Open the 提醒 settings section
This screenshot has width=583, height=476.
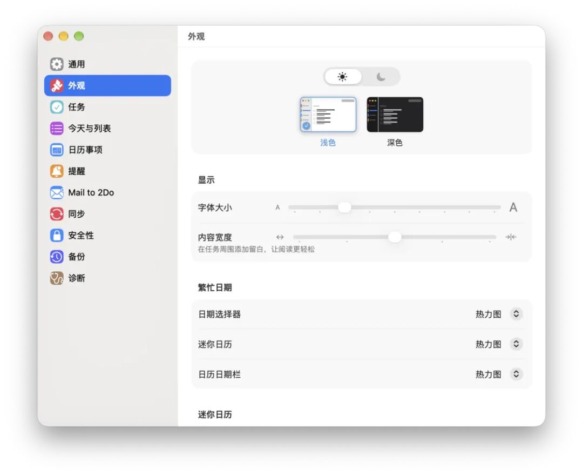(x=107, y=171)
